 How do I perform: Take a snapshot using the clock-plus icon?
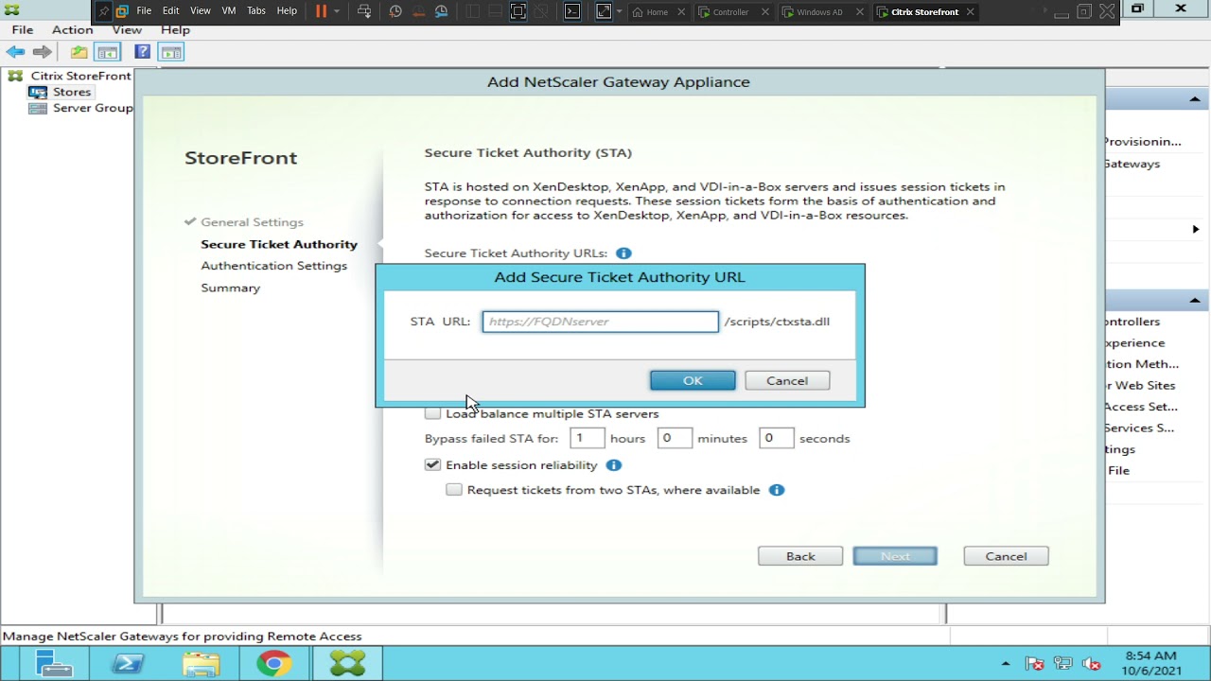click(395, 11)
